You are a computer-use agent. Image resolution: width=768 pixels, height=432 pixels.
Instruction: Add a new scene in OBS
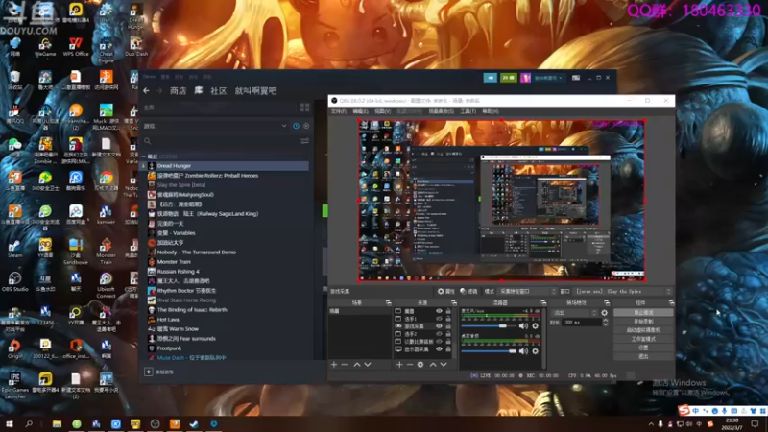click(334, 365)
